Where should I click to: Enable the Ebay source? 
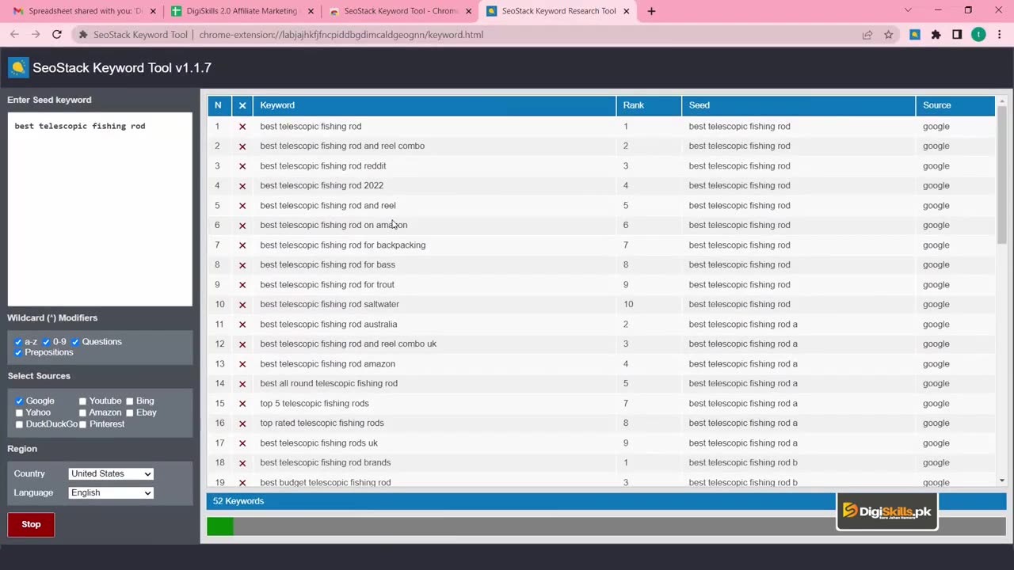pyautogui.click(x=129, y=413)
